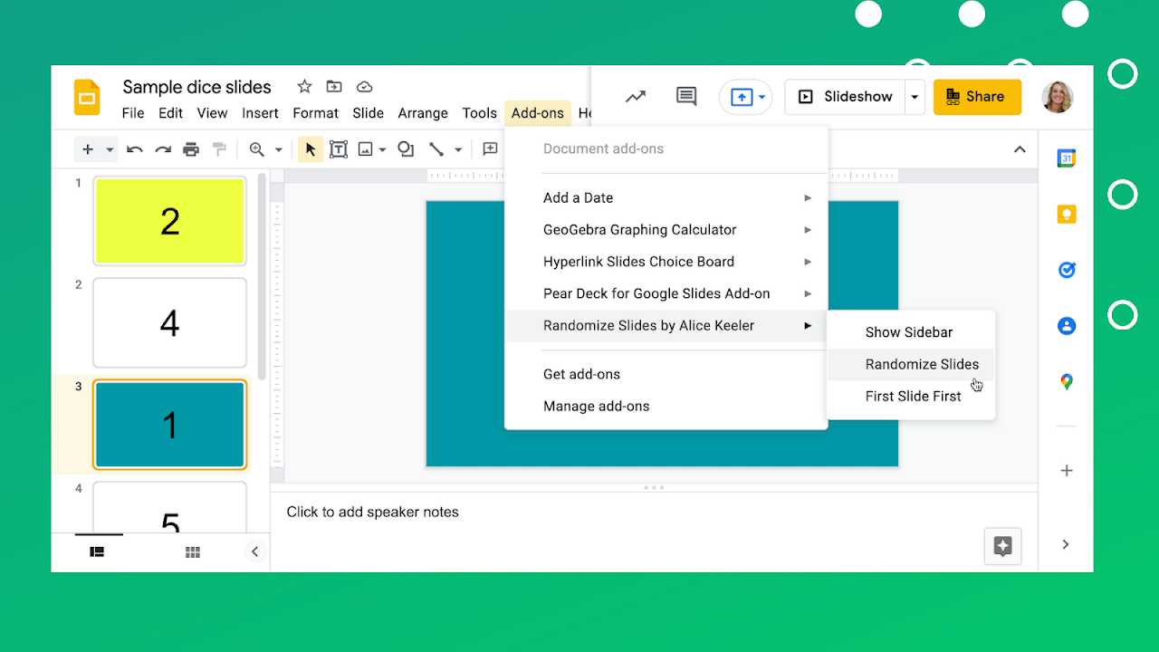1159x652 pixels.
Task: Expand Hyperlink Slides Choice Board submenu
Action: point(666,262)
